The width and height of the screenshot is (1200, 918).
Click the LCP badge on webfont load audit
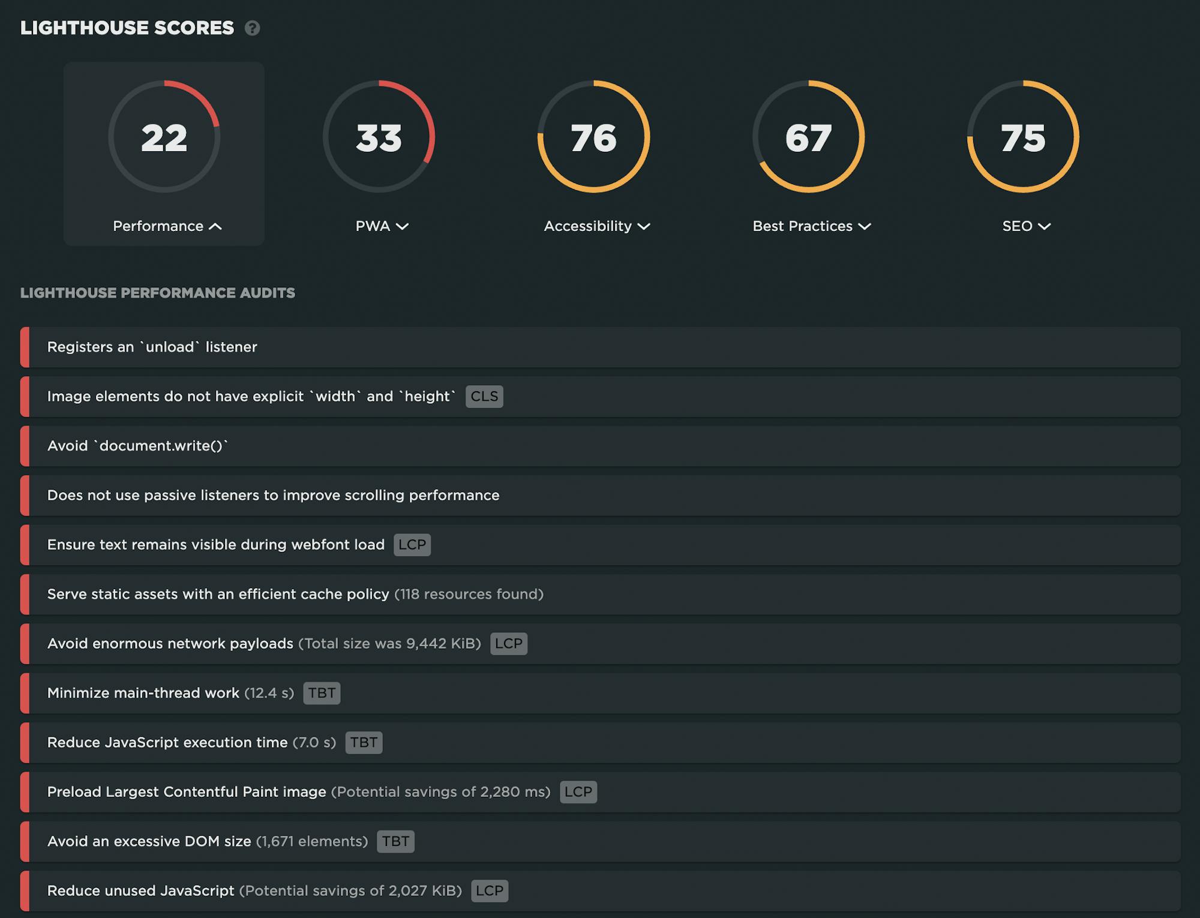point(412,545)
